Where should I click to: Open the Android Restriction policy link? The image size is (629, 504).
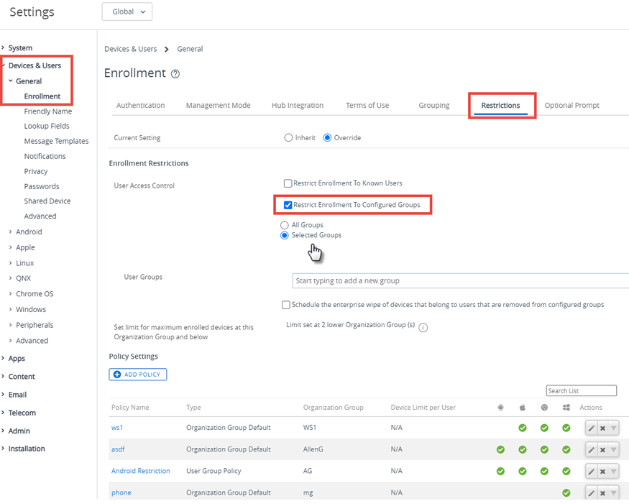point(141,471)
